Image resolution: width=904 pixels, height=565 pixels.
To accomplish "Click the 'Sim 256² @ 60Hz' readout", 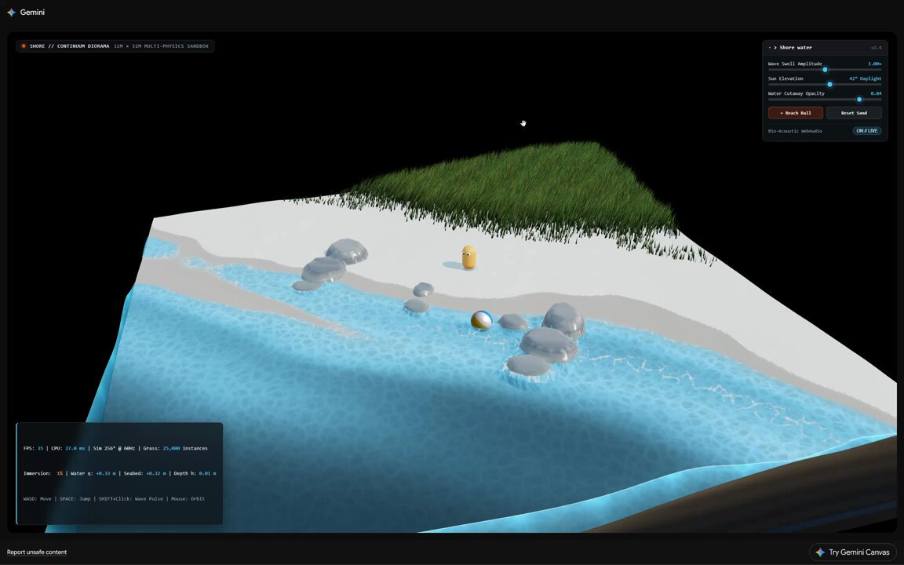I will tap(114, 449).
